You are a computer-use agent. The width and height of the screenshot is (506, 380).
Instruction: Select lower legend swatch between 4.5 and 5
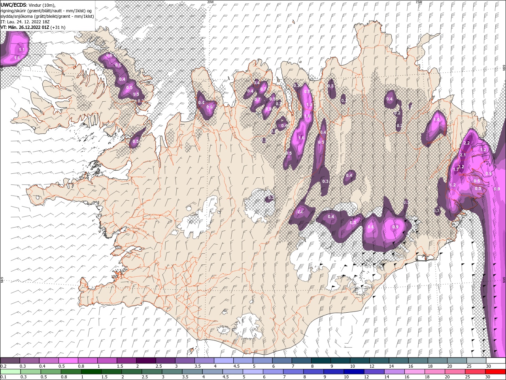233,372
